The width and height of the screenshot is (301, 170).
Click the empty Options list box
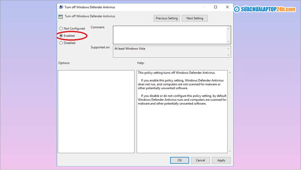tap(96, 112)
